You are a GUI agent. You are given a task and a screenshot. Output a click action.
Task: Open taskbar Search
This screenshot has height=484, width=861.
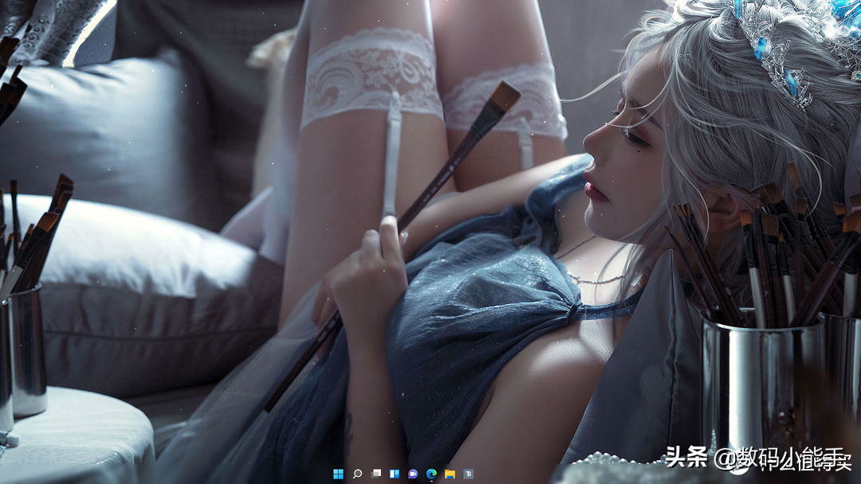click(357, 474)
